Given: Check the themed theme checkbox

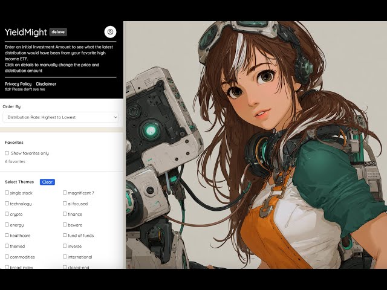Looking at the screenshot, I should pyautogui.click(x=7, y=246).
